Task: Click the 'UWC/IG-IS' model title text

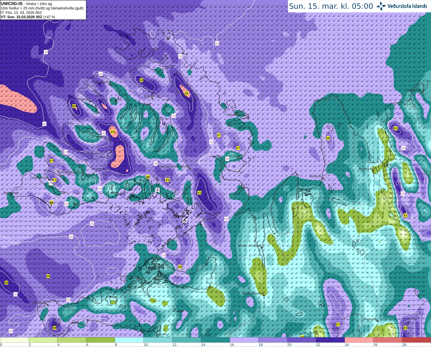Action: tap(11, 4)
